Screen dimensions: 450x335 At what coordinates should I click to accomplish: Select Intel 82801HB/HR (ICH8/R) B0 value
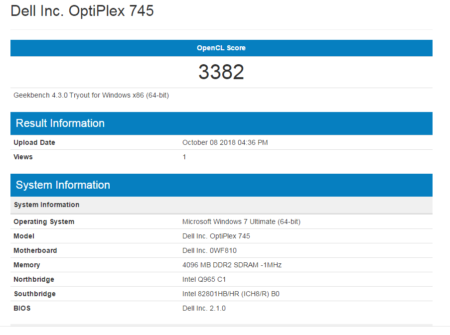tap(231, 294)
